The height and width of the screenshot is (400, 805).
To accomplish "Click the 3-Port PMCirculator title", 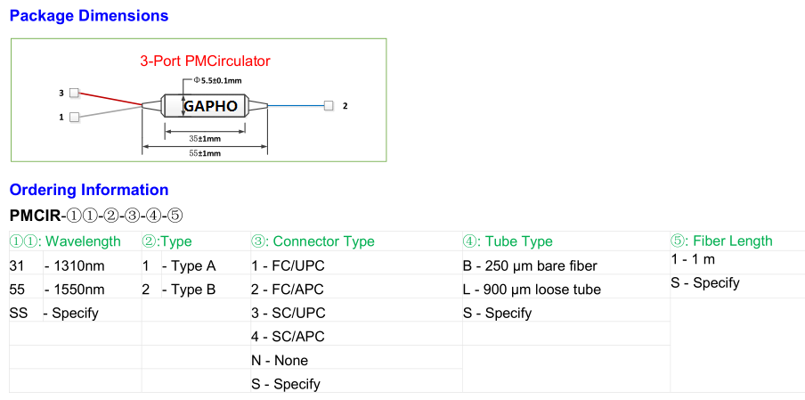I will [205, 61].
